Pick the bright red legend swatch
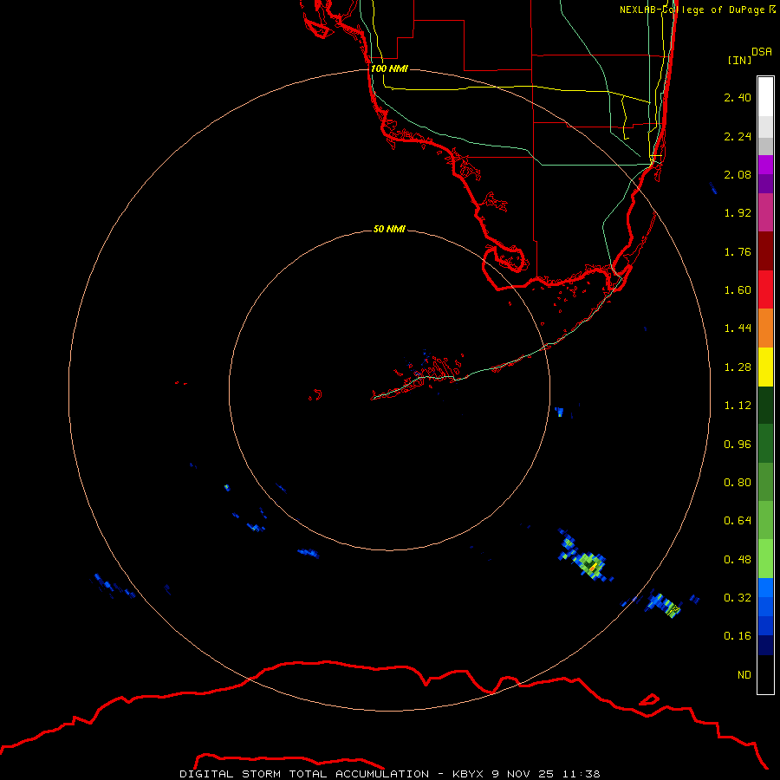The width and height of the screenshot is (780, 780). pos(765,289)
